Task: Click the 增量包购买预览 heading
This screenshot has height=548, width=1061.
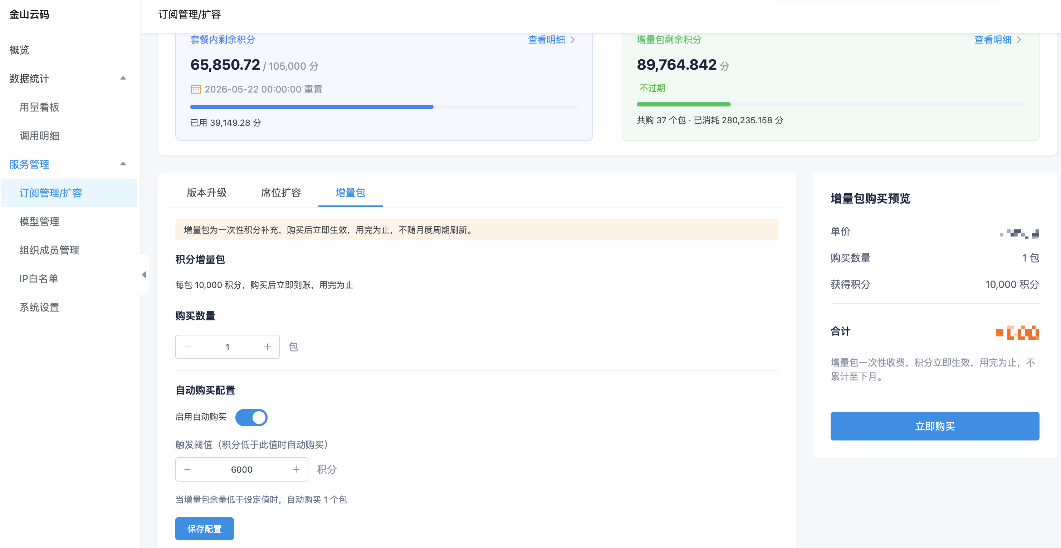Action: (870, 198)
